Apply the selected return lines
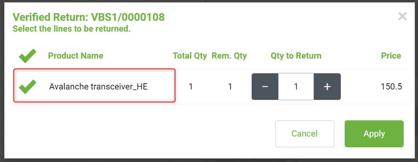The width and height of the screenshot is (418, 162). (x=374, y=133)
